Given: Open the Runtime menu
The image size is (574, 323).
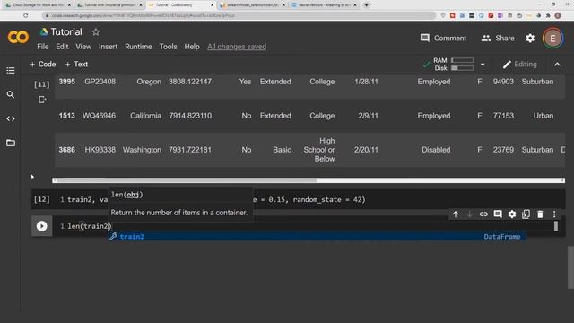Looking at the screenshot, I should coord(138,47).
